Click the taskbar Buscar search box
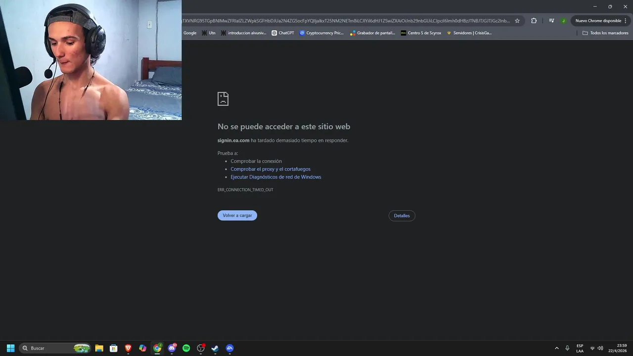Image resolution: width=633 pixels, height=356 pixels. coord(55,348)
